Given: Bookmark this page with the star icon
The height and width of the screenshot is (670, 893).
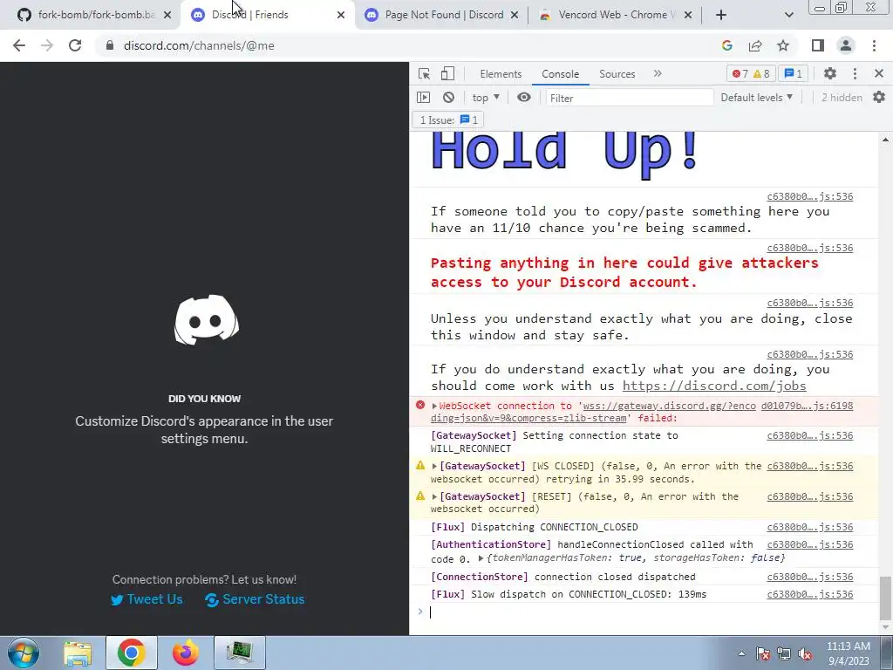Looking at the screenshot, I should (x=783, y=45).
